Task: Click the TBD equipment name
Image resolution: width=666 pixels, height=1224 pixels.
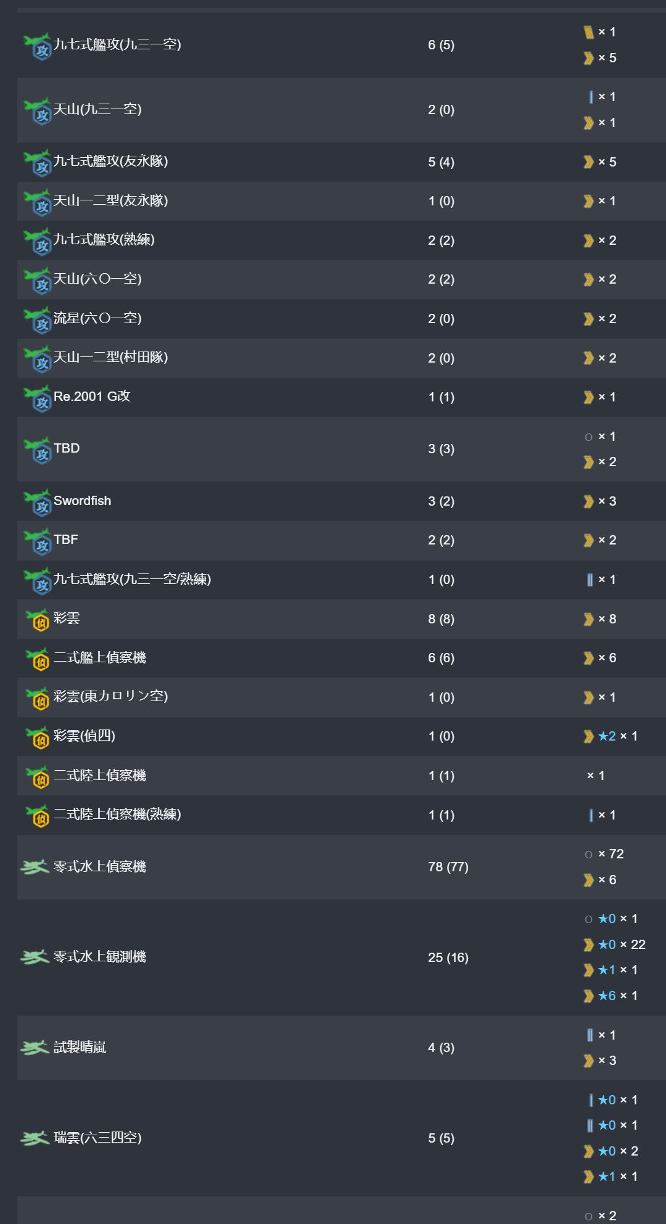Action: pyautogui.click(x=67, y=448)
